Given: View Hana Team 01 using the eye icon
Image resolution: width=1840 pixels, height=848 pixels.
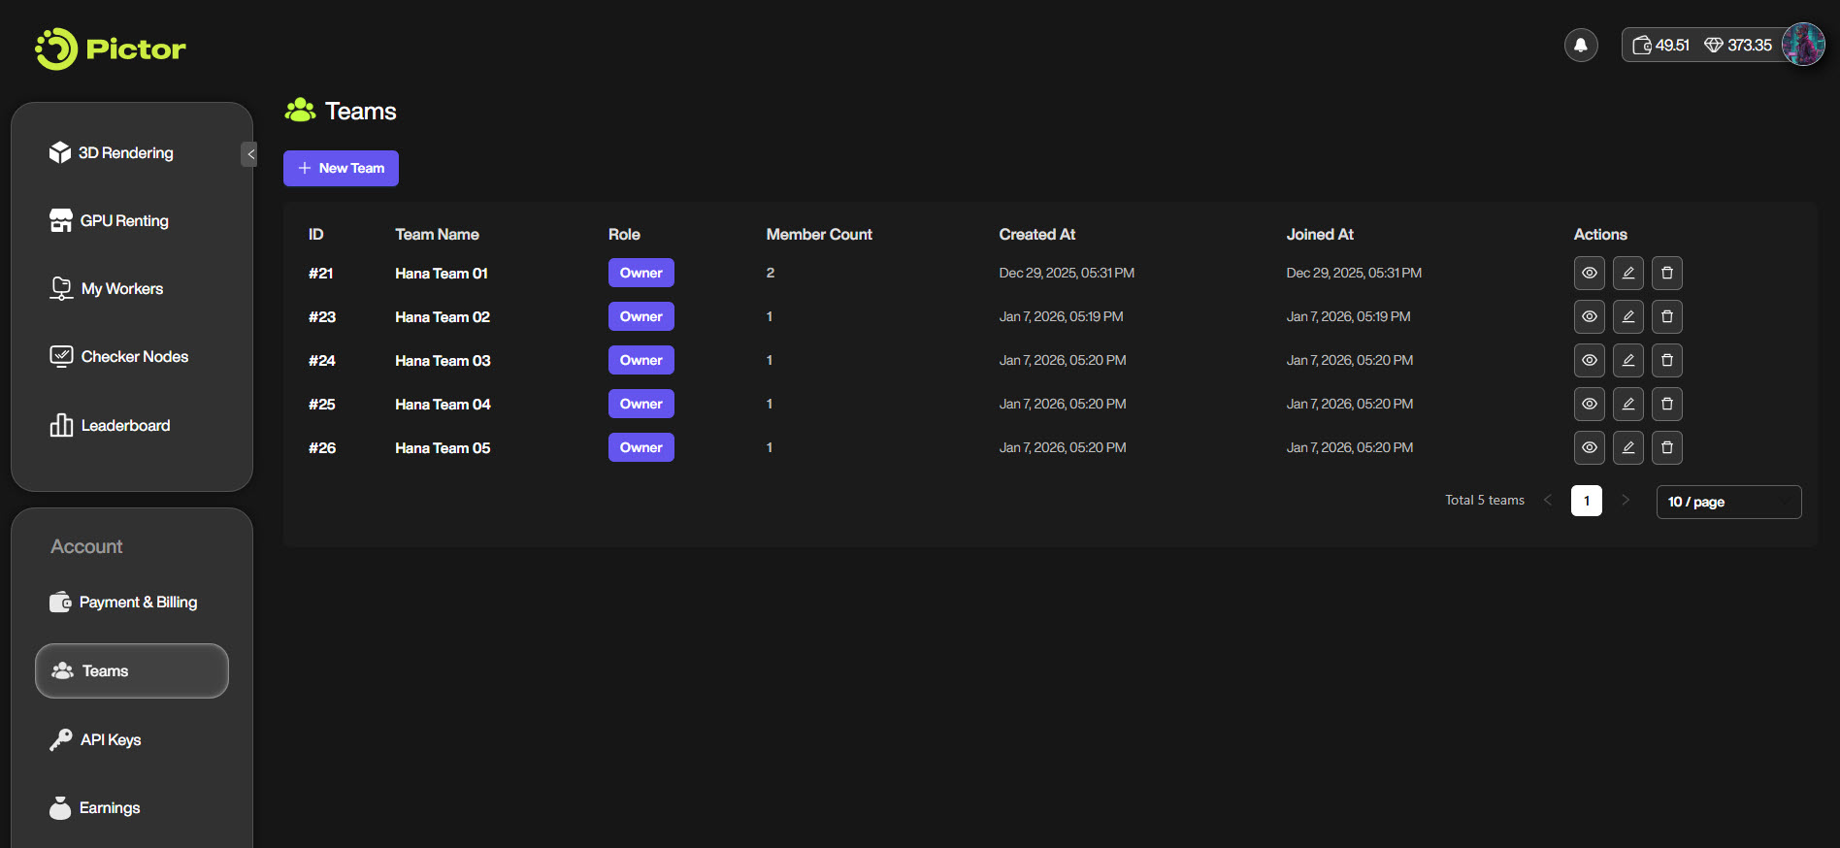Looking at the screenshot, I should pyautogui.click(x=1590, y=274).
